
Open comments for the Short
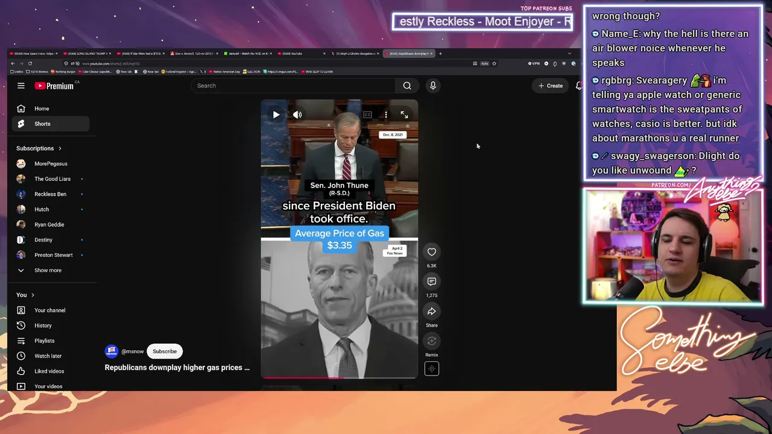[x=432, y=281]
